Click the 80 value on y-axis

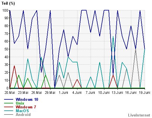[x=6, y=26]
